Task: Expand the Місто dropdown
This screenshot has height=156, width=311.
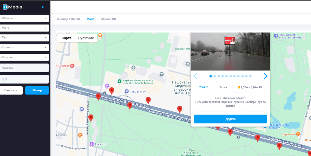Action: 24,28
